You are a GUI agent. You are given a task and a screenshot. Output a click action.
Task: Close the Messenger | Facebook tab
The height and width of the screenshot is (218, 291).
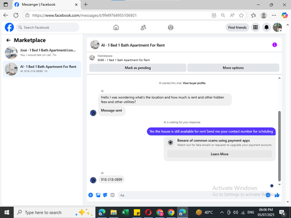pos(76,5)
